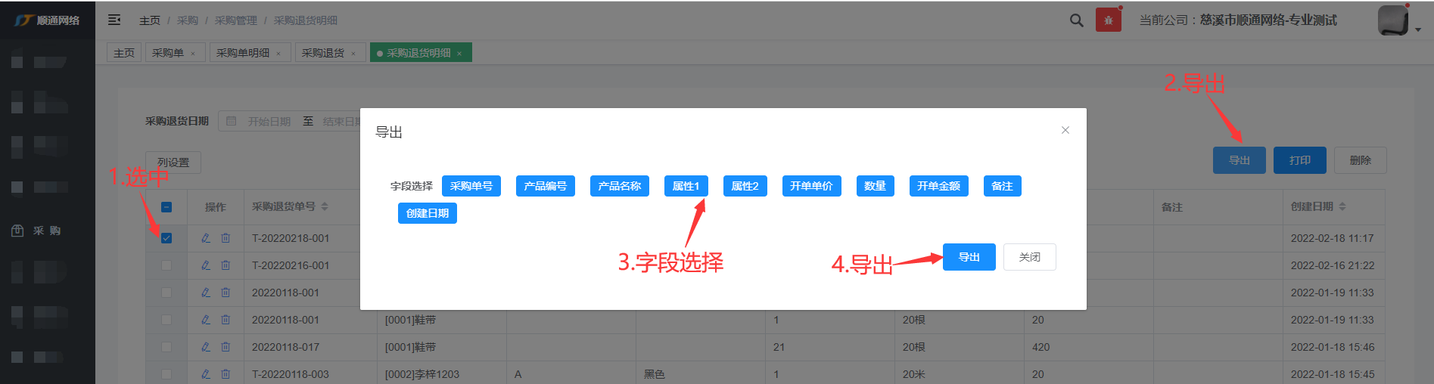Click edit icon for row T-20220218-001
This screenshot has height=384, width=1434.
(206, 238)
